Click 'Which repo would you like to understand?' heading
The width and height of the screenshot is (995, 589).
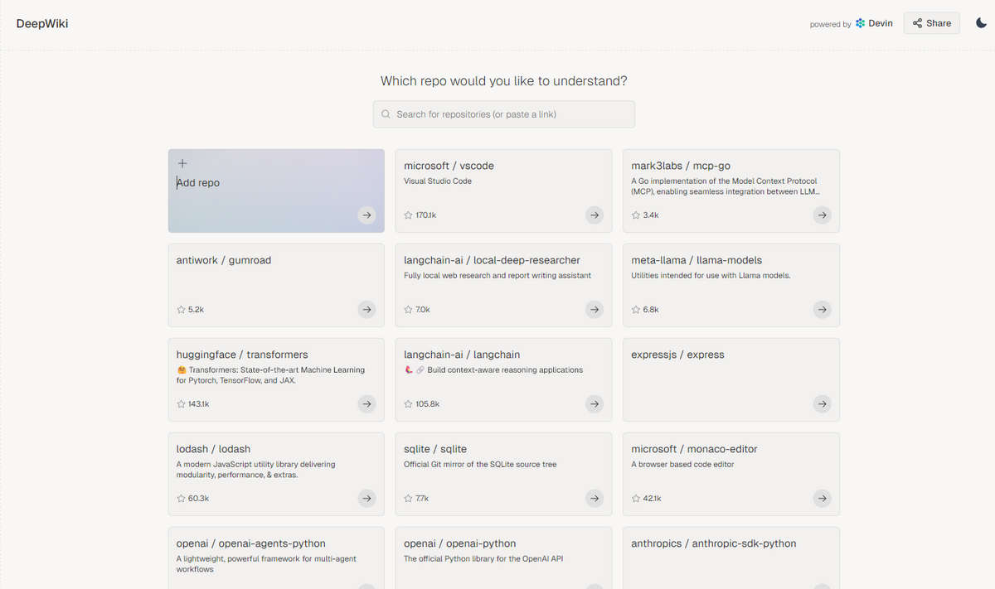(x=504, y=81)
